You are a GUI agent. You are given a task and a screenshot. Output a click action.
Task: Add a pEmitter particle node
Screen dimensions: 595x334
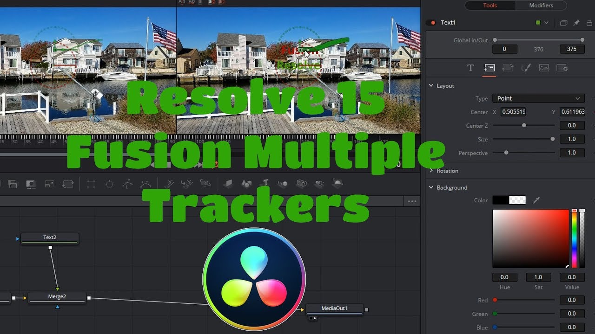(170, 184)
